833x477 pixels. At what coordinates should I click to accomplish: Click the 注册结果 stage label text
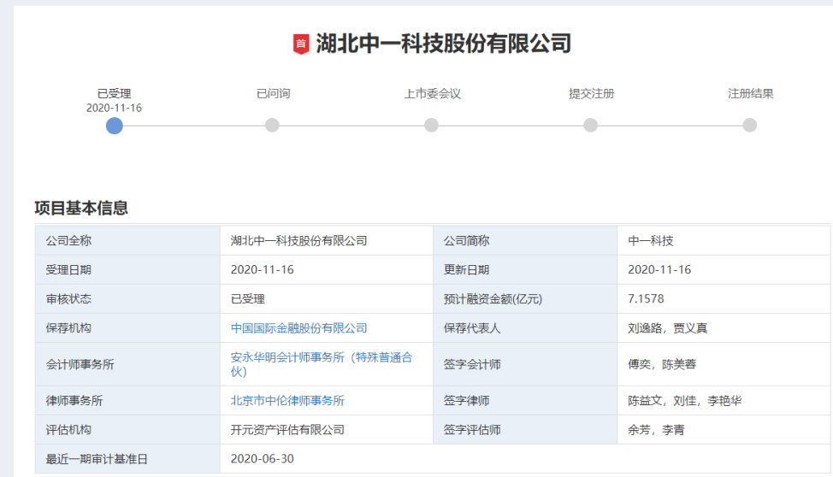[751, 93]
